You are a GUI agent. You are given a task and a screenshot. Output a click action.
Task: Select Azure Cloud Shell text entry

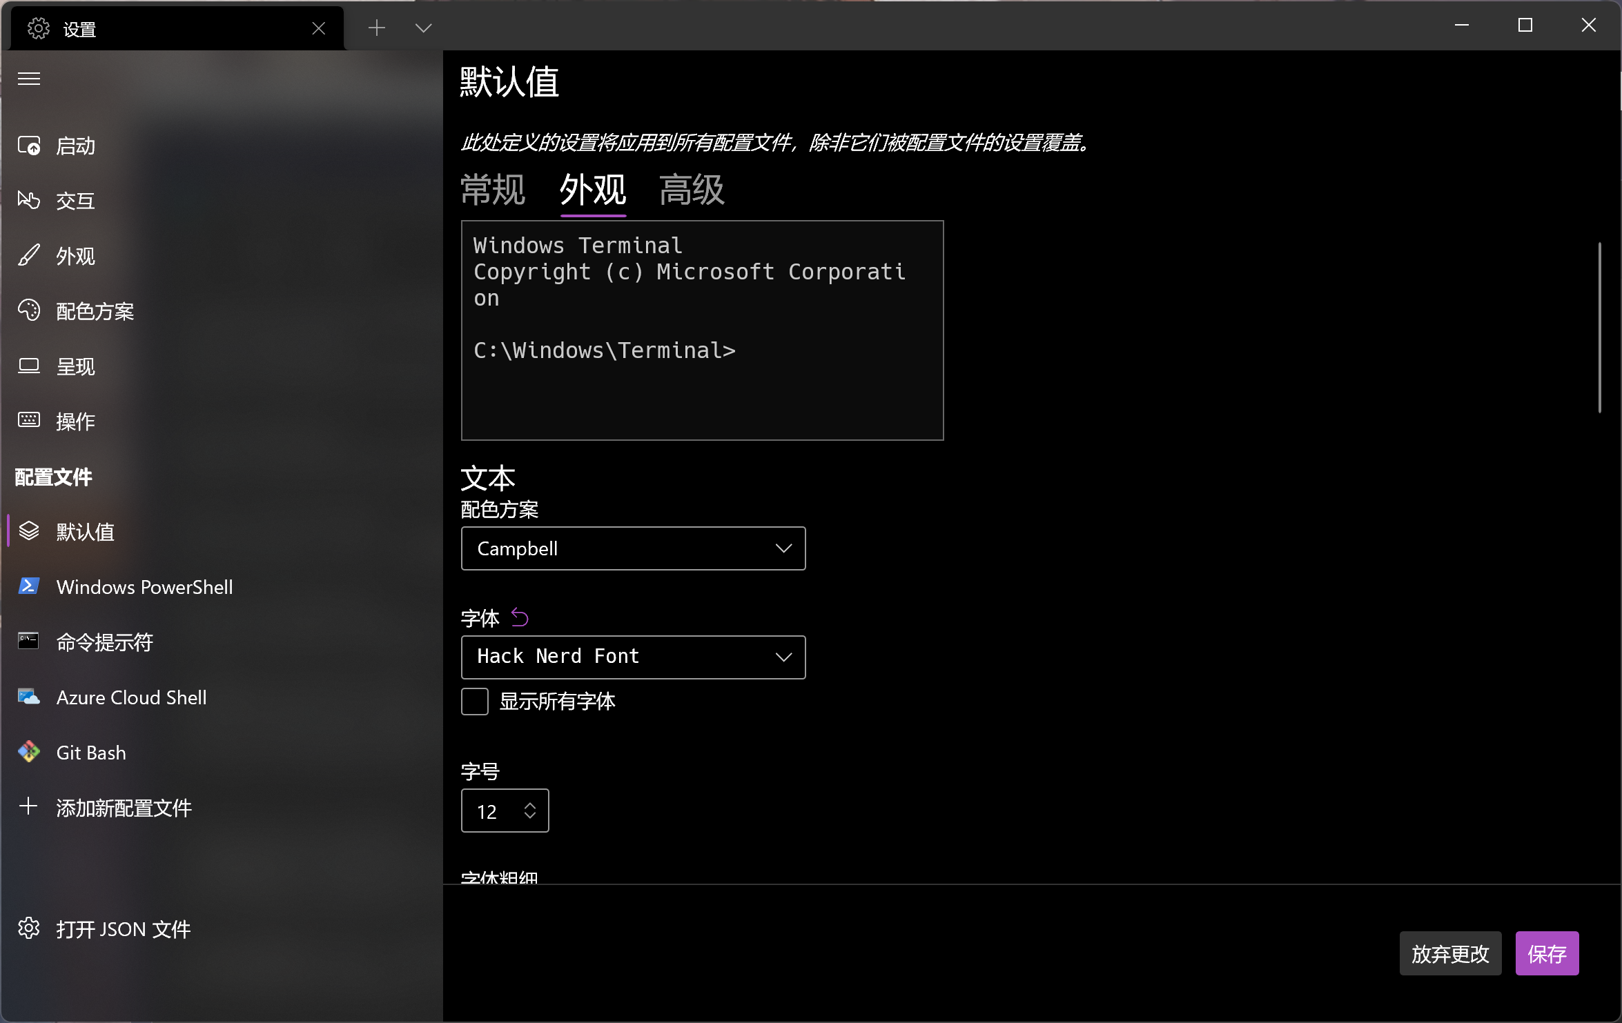tap(132, 697)
